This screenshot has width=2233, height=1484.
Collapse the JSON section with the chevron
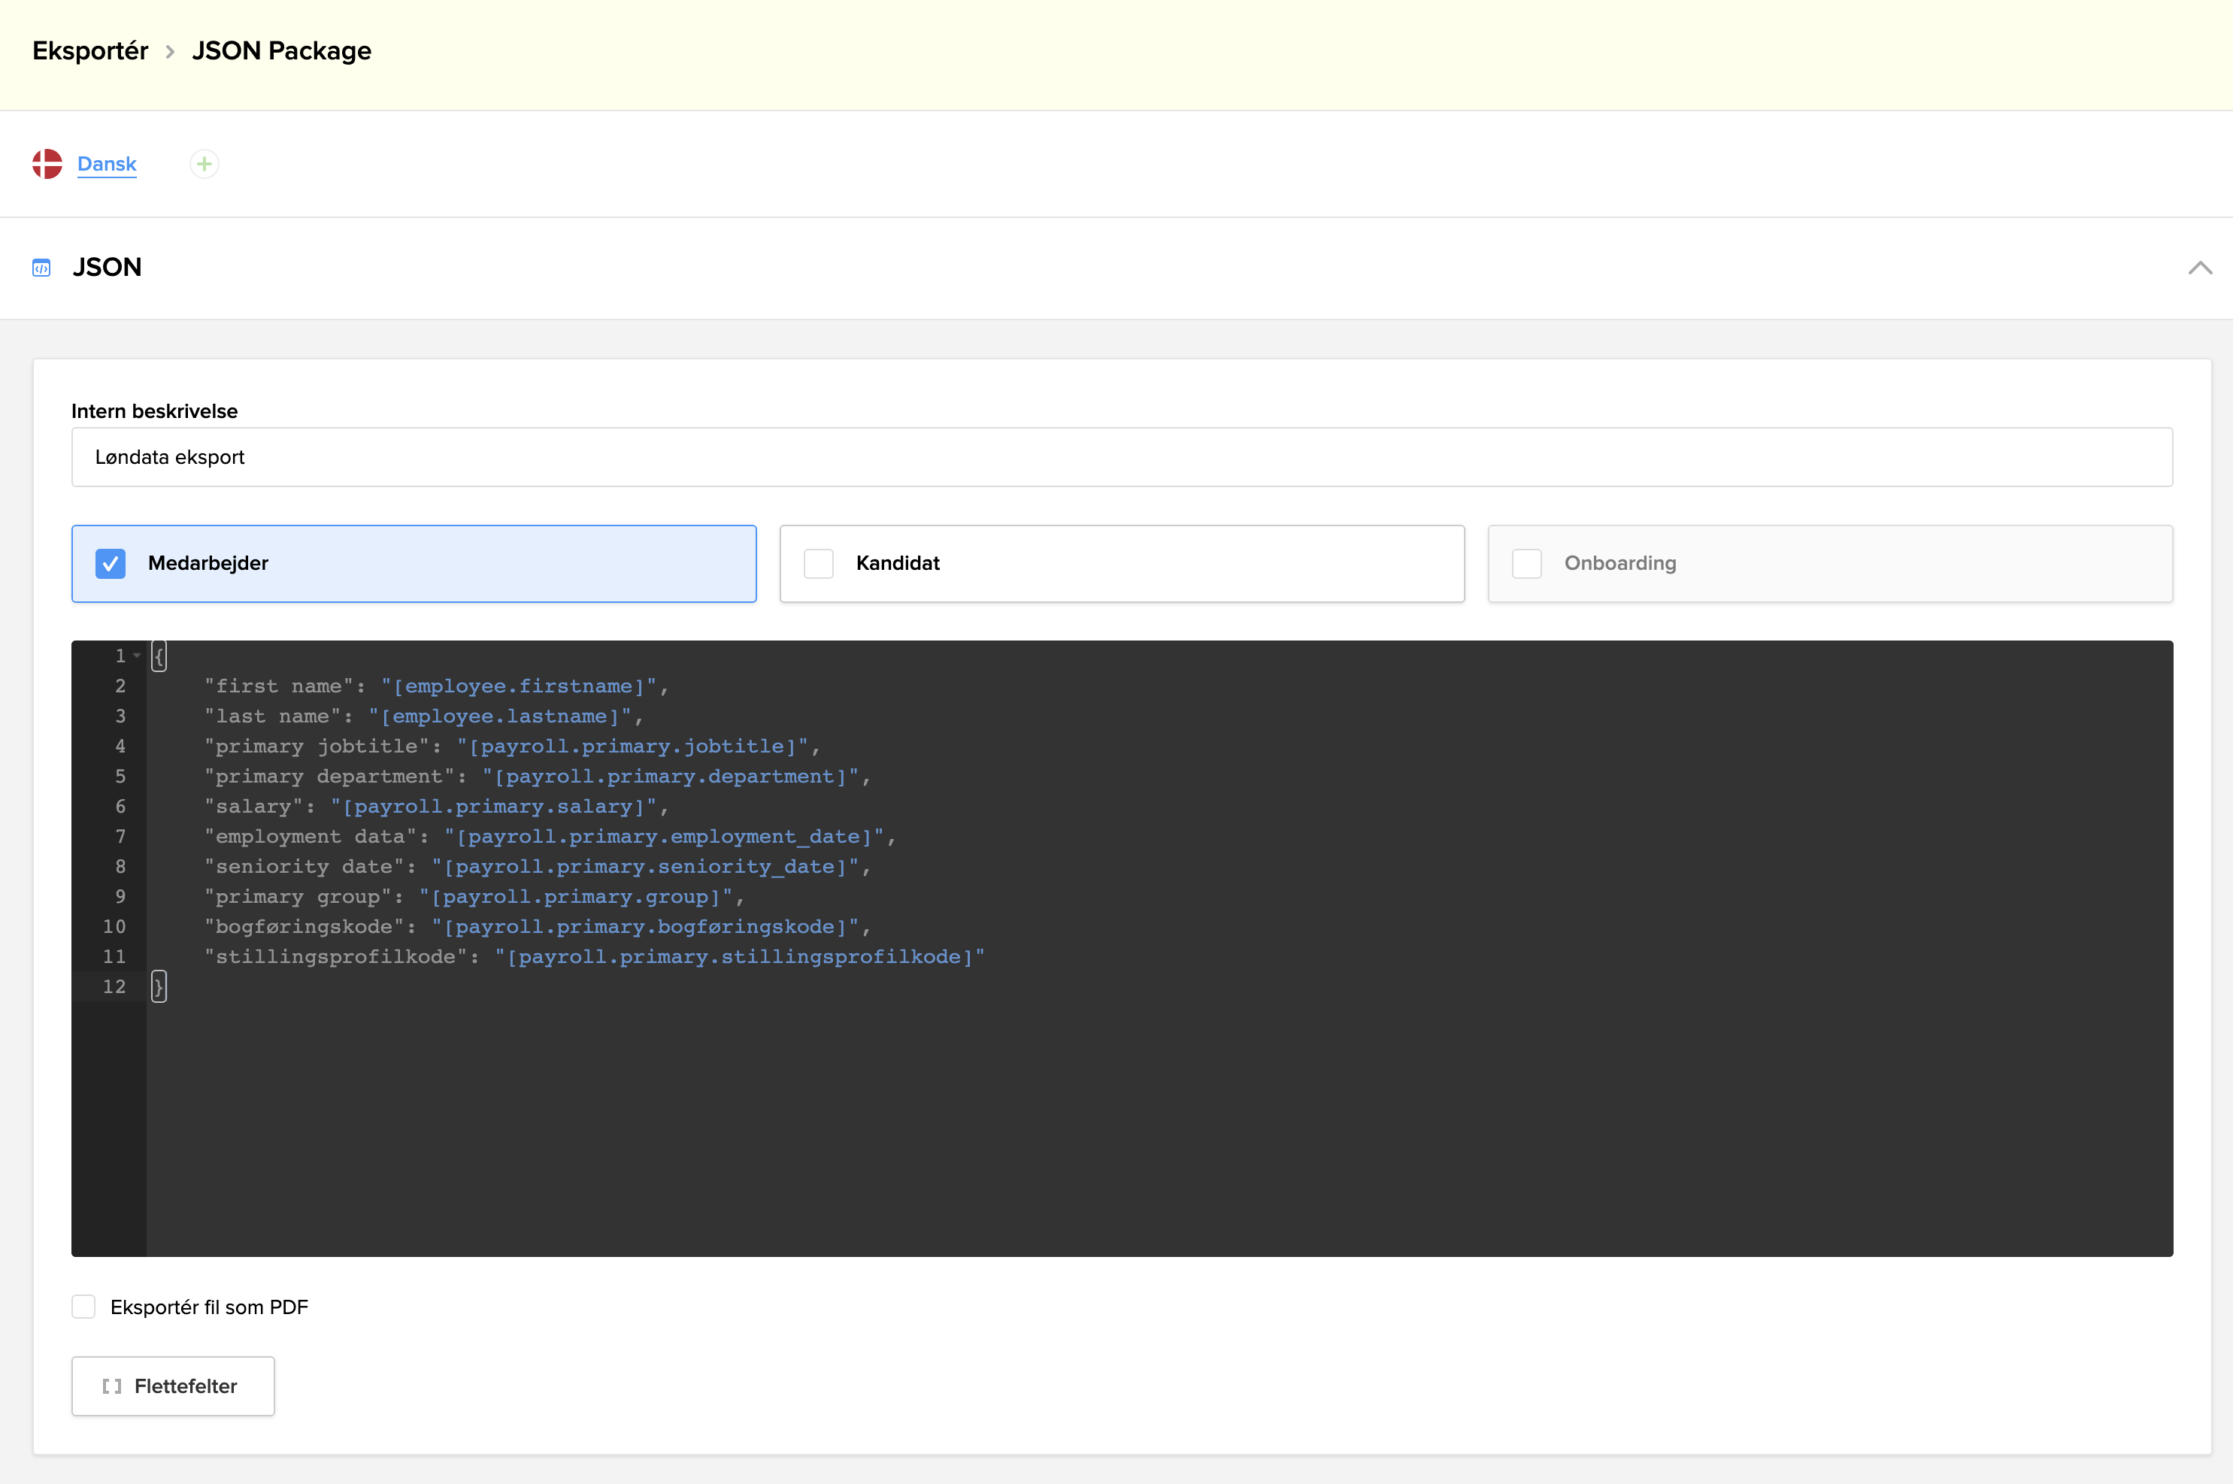[2200, 268]
